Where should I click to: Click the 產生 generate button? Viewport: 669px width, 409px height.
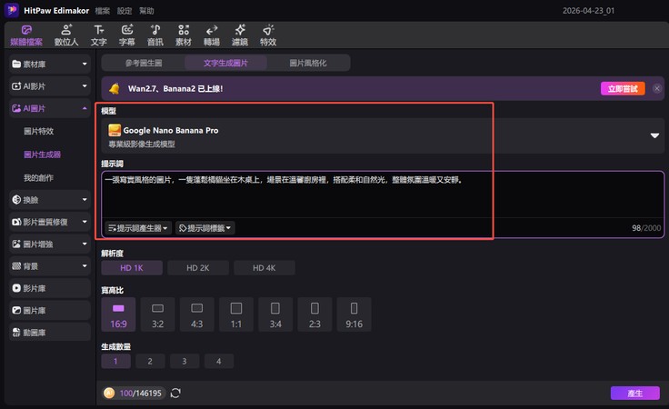tap(634, 394)
